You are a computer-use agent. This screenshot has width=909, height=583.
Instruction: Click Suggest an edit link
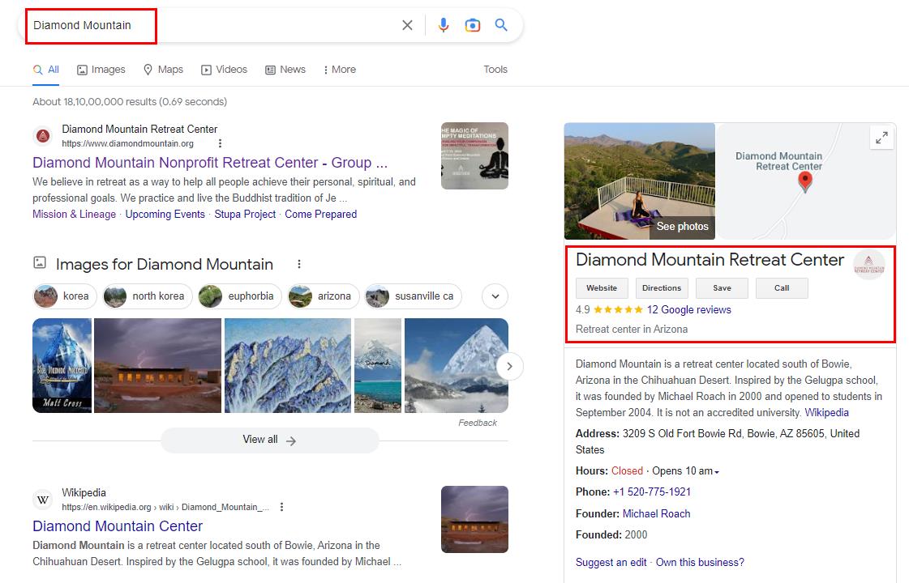tap(611, 562)
